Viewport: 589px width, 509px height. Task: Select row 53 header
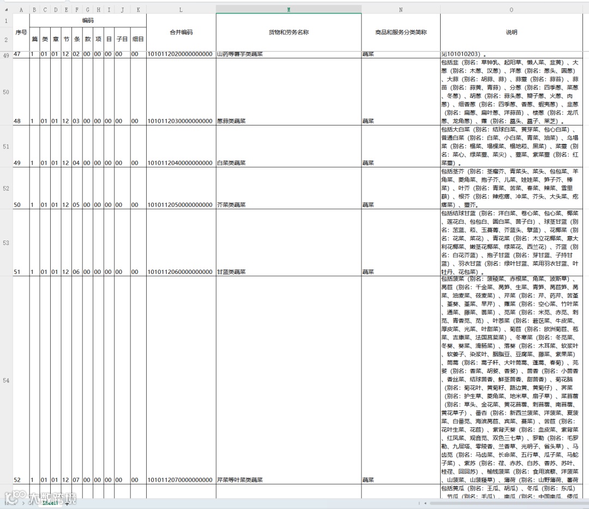6,243
